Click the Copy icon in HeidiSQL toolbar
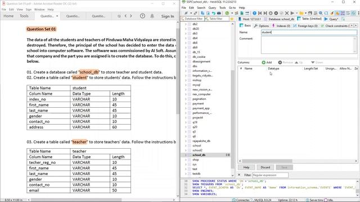Viewport: 360px width, 202px height. pyautogui.click(x=202, y=13)
